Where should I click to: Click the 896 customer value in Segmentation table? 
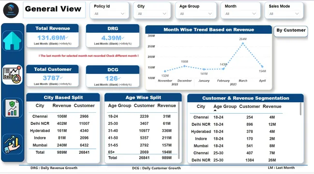[x=250, y=124]
